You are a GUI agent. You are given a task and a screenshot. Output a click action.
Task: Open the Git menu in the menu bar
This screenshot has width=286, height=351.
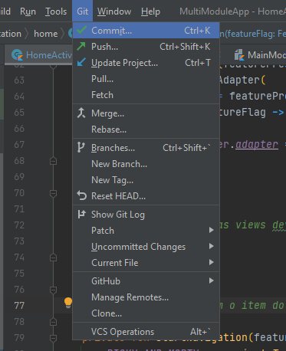tap(82, 11)
